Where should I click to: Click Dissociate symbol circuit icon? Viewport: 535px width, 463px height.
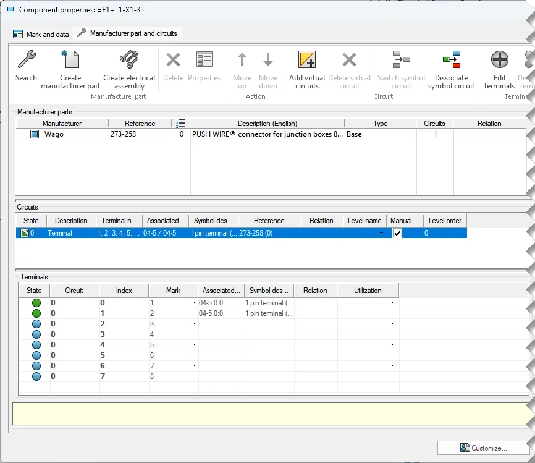452,59
